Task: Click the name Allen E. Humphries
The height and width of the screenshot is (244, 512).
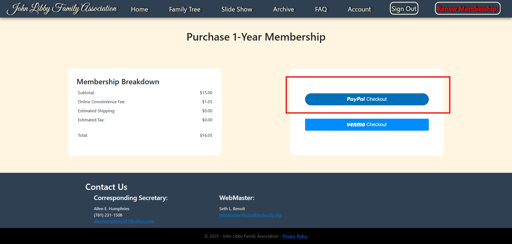Action: (x=111, y=209)
